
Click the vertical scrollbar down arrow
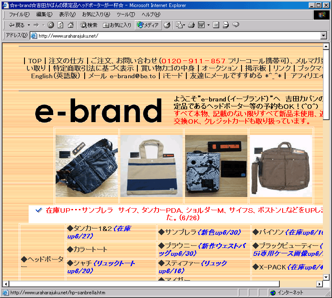[326, 277]
